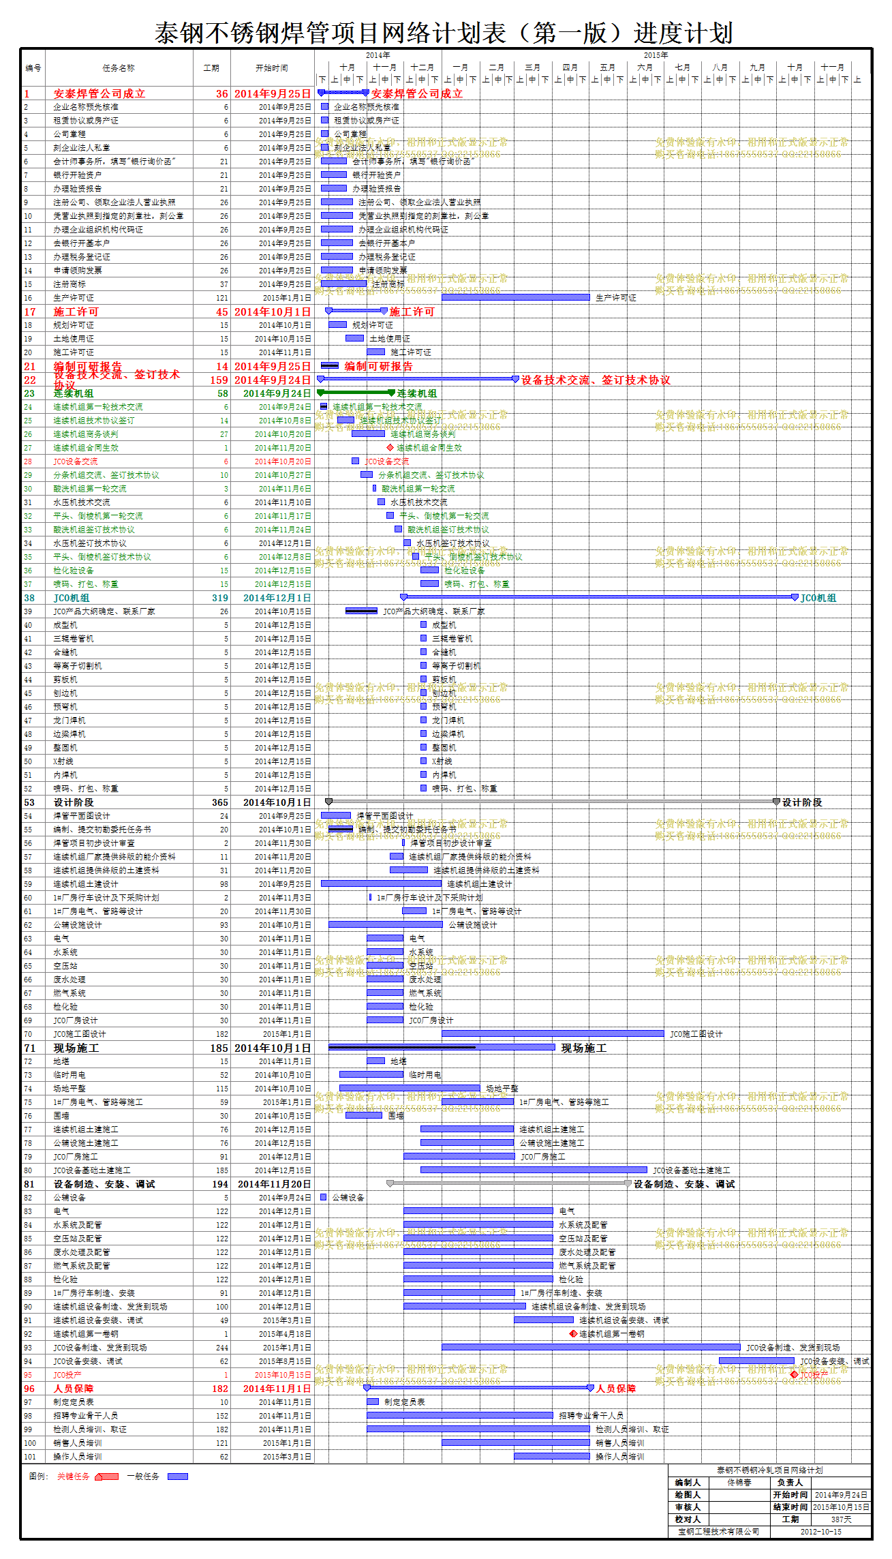This screenshot has width=892, height=1559.
Task: Select task name 酸洗机组第一轮交流 in the table
Action: pos(90,489)
